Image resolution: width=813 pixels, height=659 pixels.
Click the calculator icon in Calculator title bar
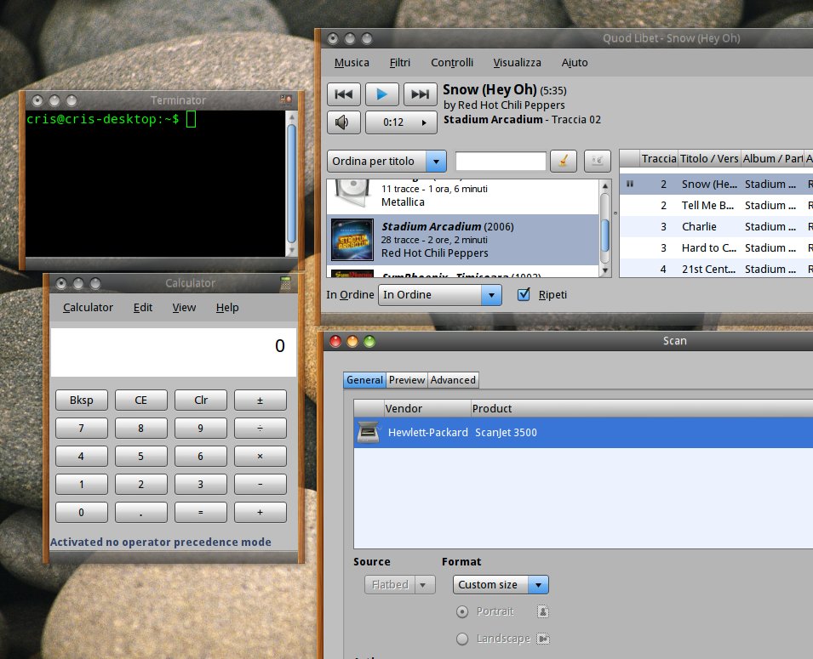coord(285,283)
